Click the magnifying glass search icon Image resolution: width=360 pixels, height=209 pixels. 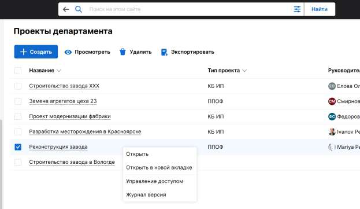[78, 9]
